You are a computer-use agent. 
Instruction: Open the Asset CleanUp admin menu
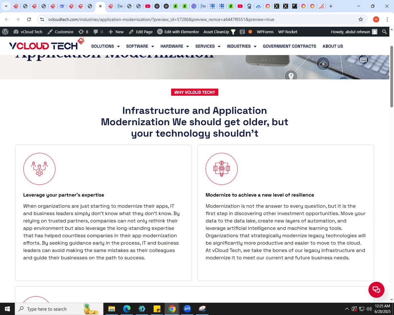[x=219, y=32]
